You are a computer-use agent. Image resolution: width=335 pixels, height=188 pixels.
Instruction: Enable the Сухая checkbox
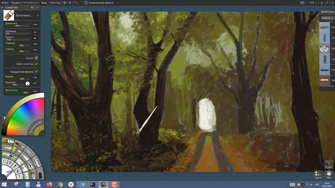click(x=36, y=58)
